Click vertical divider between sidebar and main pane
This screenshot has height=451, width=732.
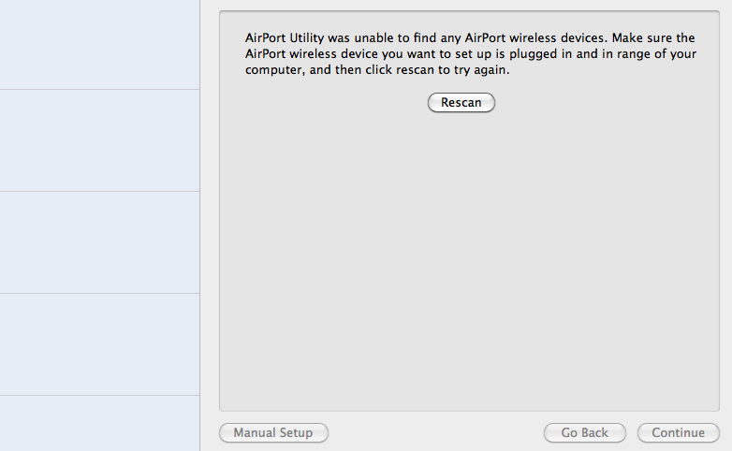(199, 225)
